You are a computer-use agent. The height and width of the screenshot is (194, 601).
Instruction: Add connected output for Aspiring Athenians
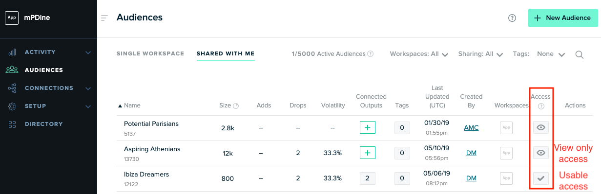point(367,153)
